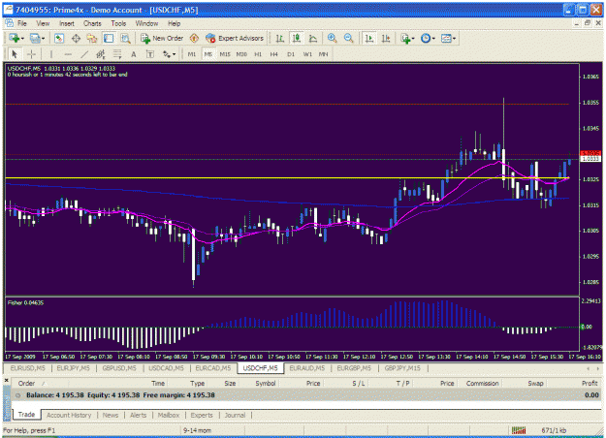This screenshot has height=438, width=606.
Task: Switch timeframe to M30
Action: [x=241, y=54]
